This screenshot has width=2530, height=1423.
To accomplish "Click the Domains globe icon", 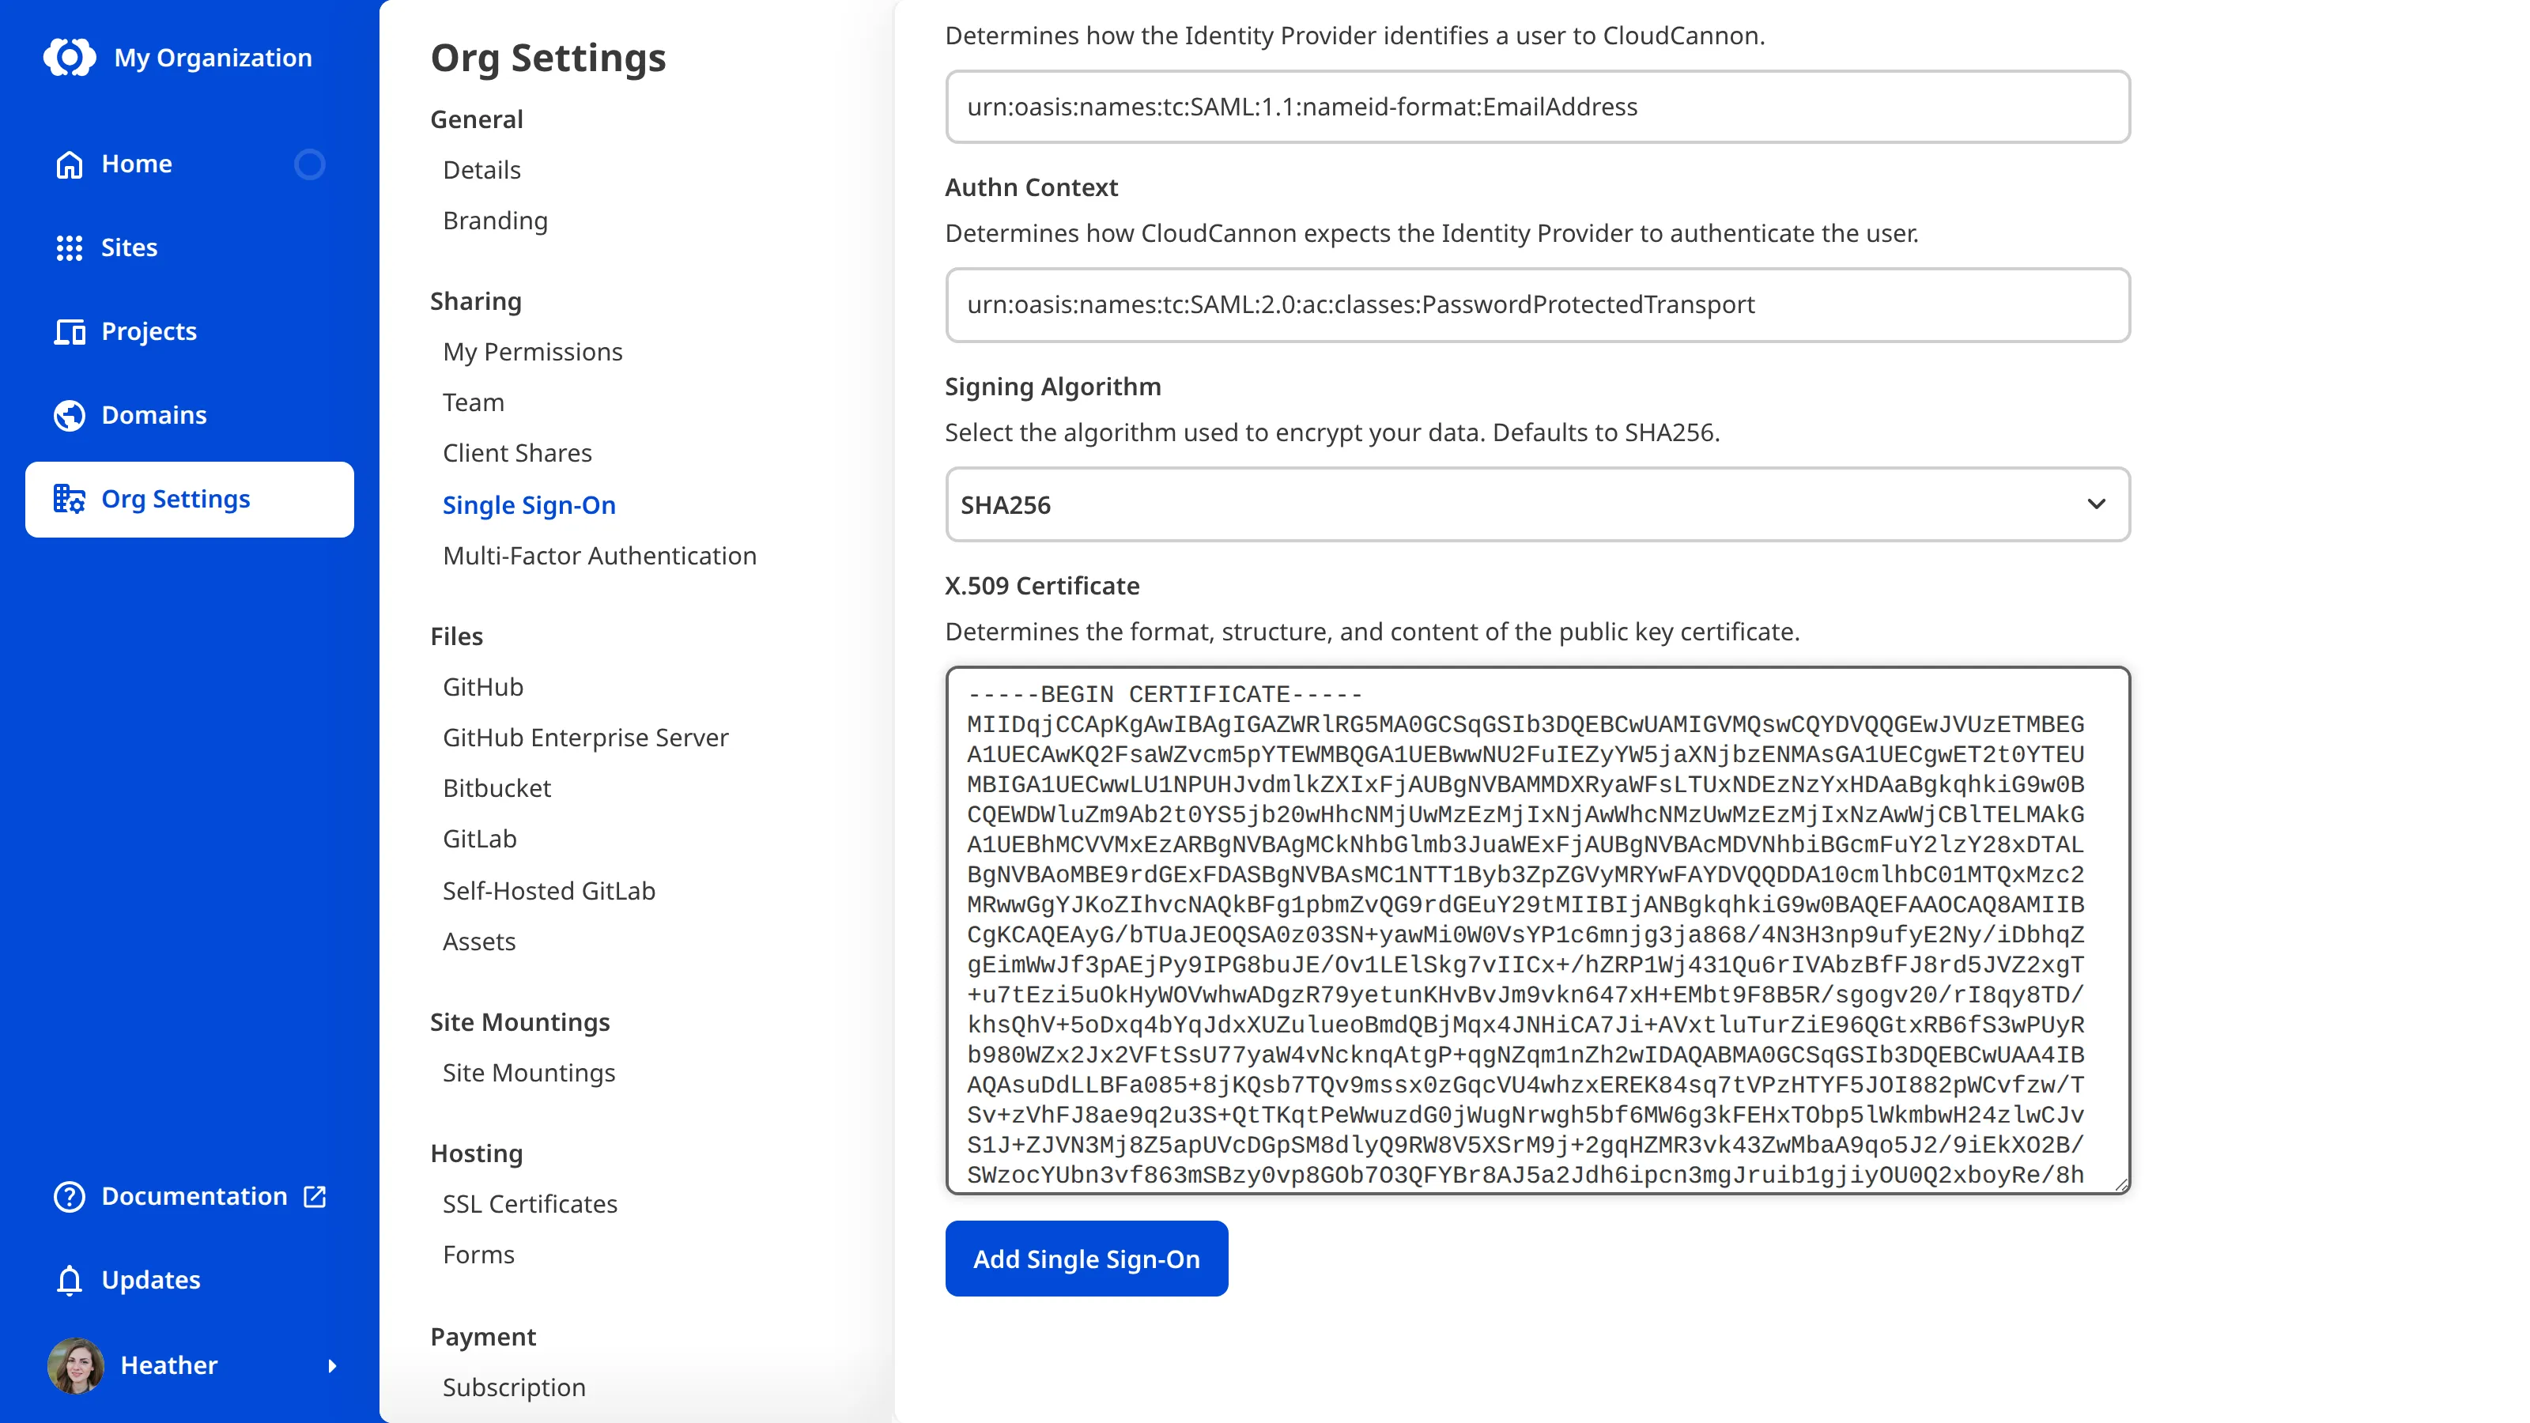I will (x=70, y=415).
